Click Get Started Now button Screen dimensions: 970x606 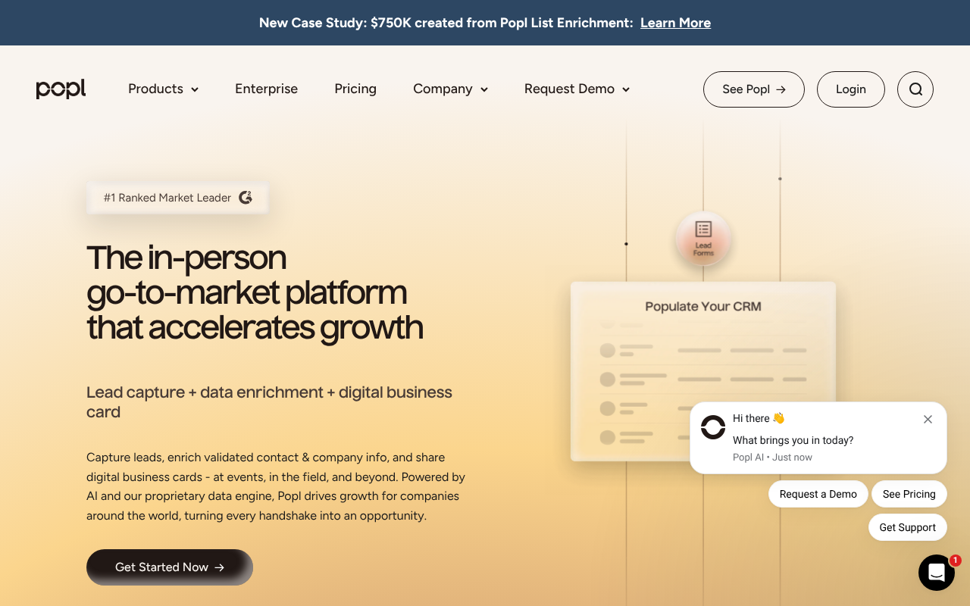click(169, 567)
